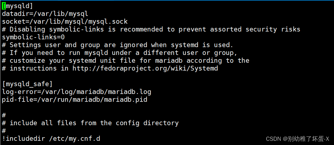Click the pid-file mariadb.pid line
Viewport: 334px width, 145px height.
click(x=75, y=99)
